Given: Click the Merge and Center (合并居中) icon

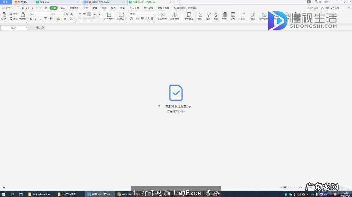Looking at the screenshot, I should pyautogui.click(x=109, y=15).
